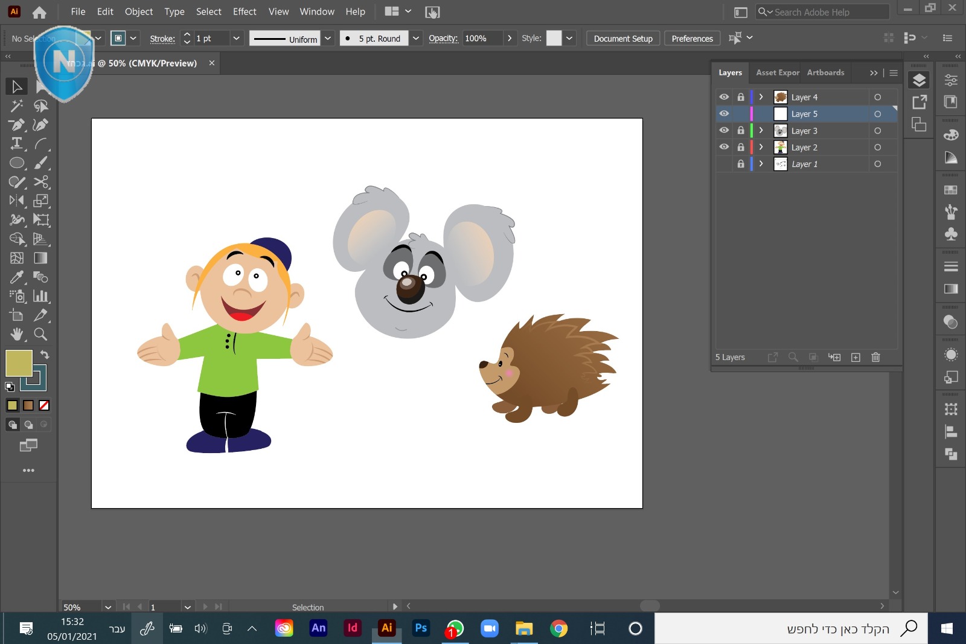Select the Magic Wand tool
The image size is (966, 644).
[x=16, y=106]
